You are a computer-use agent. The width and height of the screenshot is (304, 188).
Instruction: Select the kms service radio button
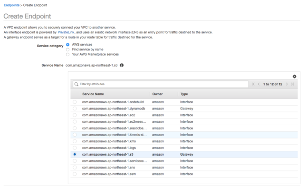[x=75, y=141]
